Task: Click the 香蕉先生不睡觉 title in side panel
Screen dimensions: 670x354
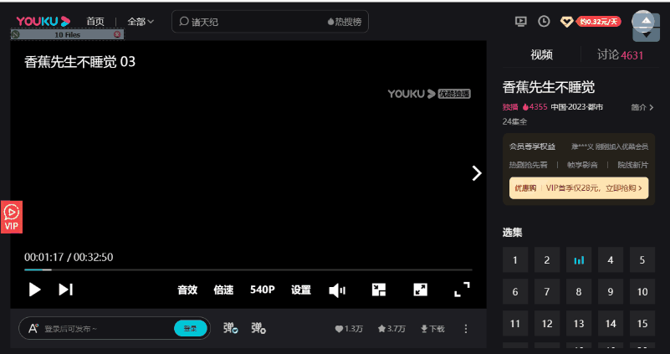Action: 549,87
